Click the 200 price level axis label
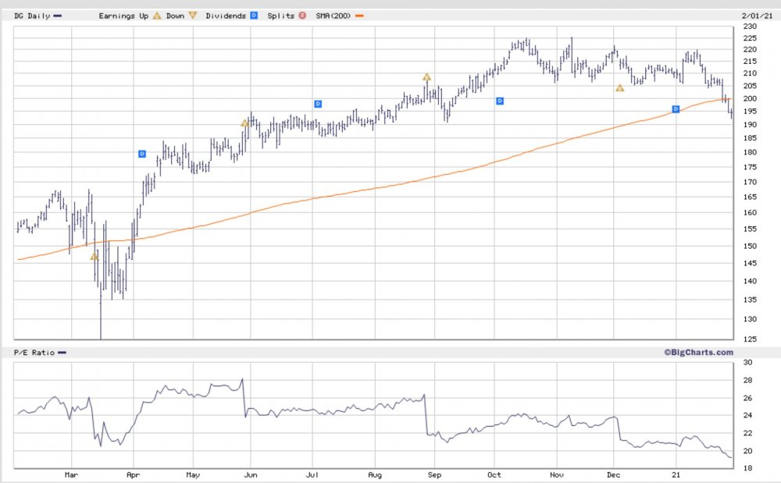Screen dimensions: 781x483 coord(750,99)
